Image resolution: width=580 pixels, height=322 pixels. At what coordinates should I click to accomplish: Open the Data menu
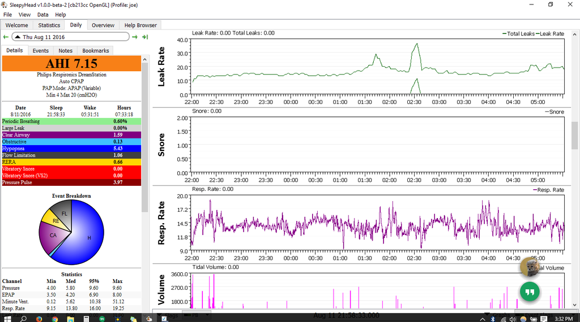pos(42,15)
